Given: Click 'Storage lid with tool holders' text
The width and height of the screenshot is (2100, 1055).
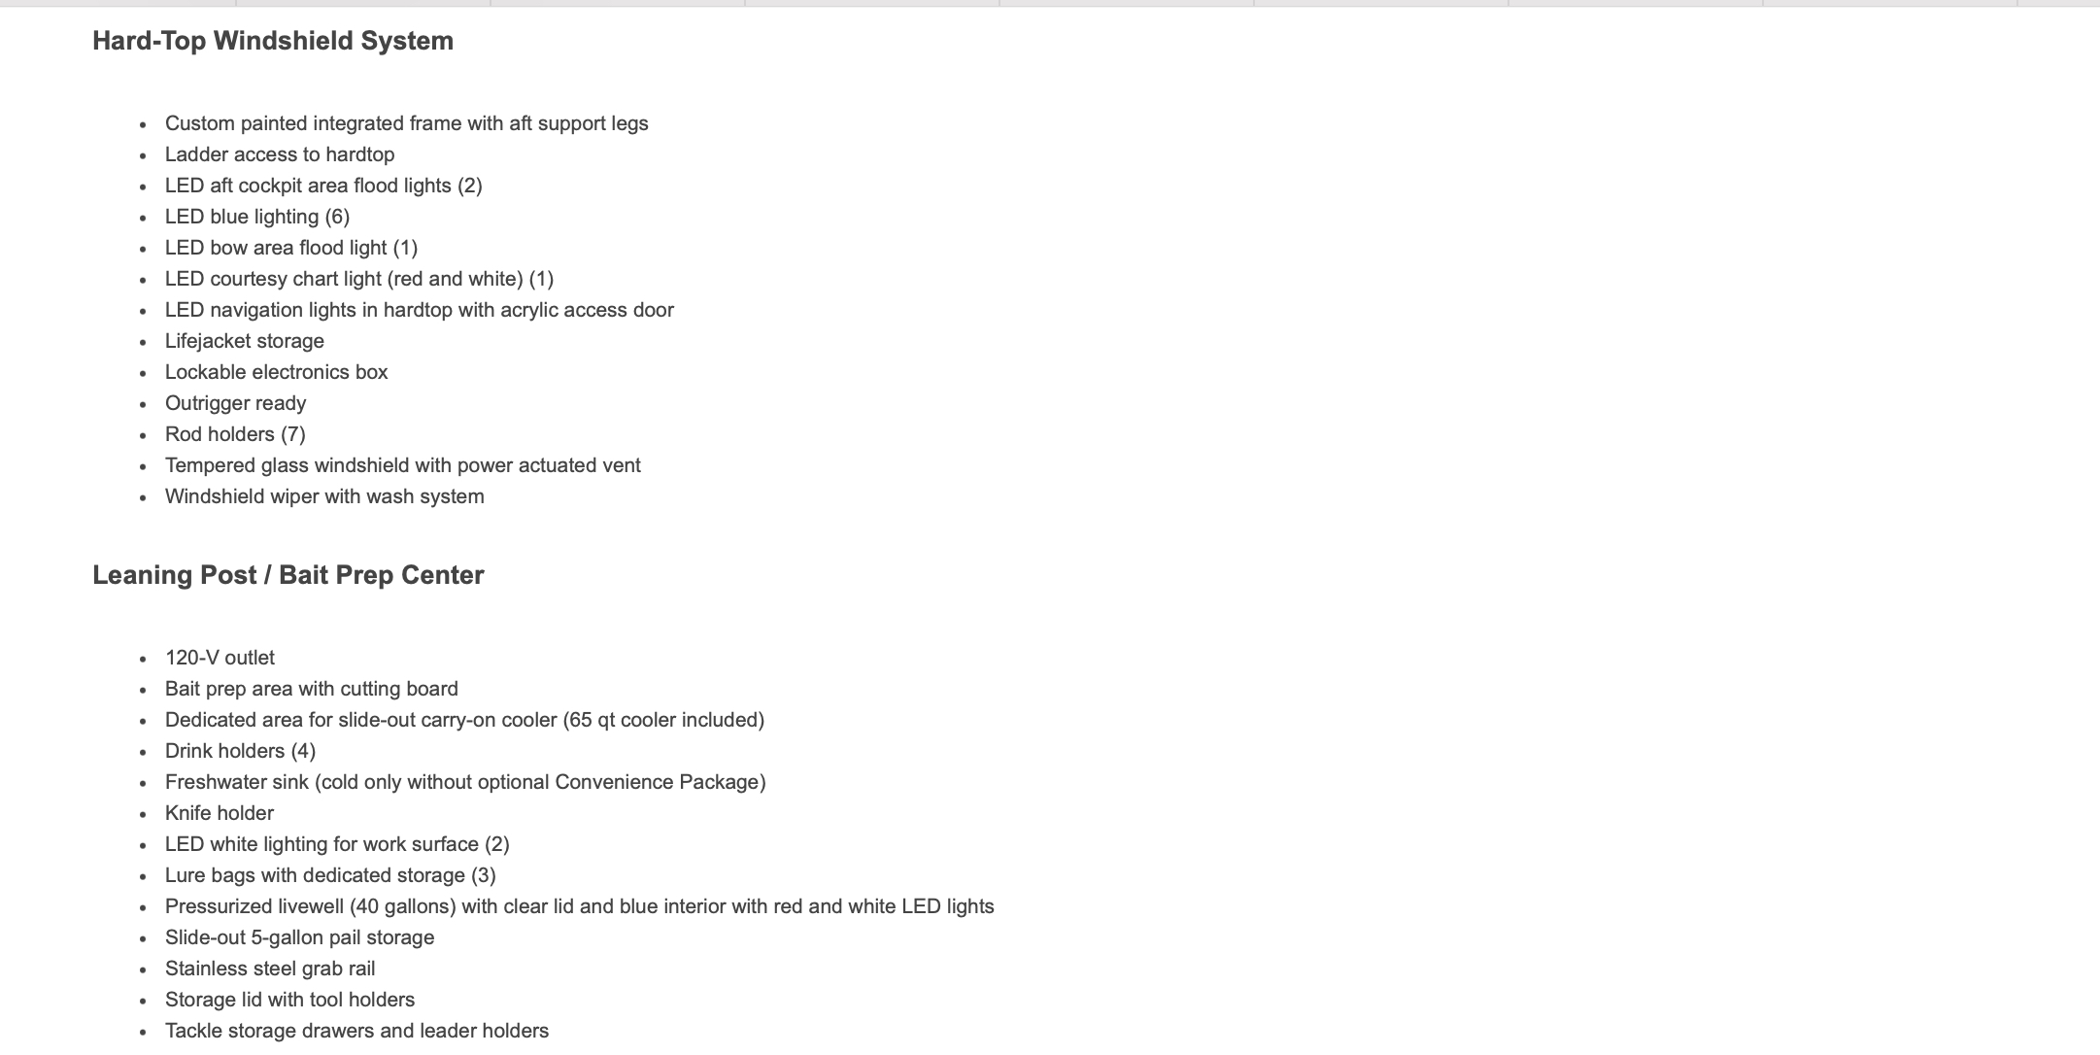Looking at the screenshot, I should 289,1000.
